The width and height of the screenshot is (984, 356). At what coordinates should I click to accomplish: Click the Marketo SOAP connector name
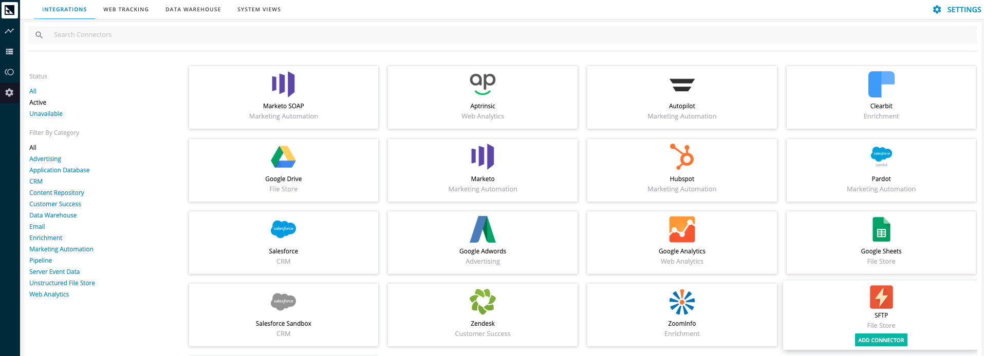(283, 106)
